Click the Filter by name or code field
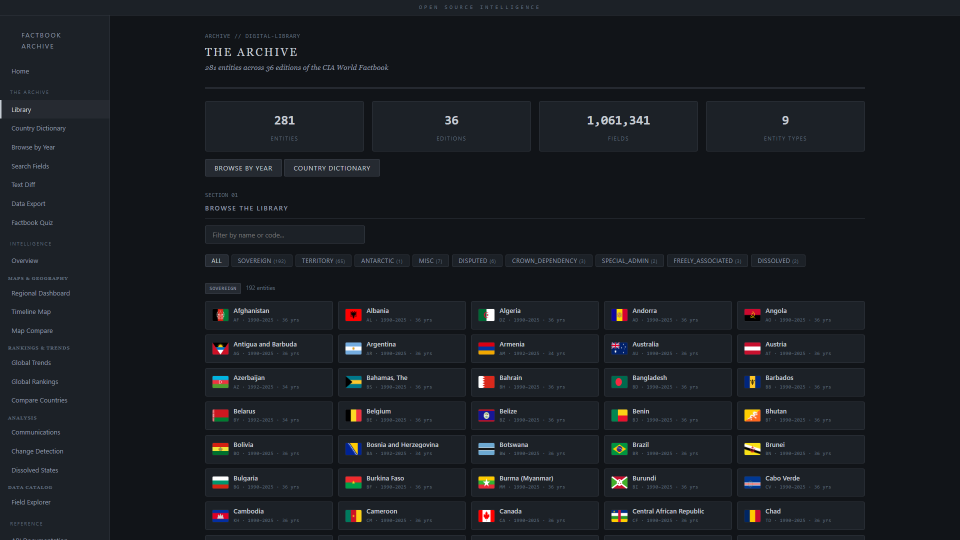960x540 pixels. (x=284, y=235)
